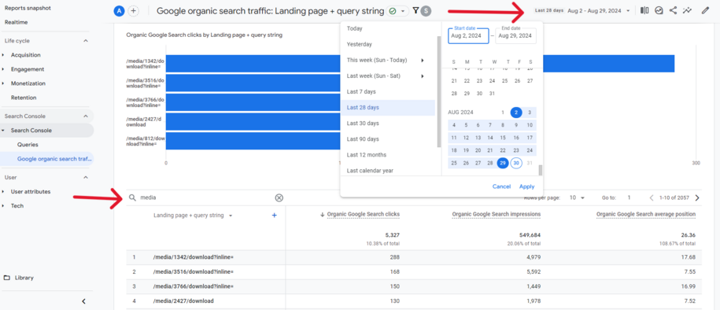Viewport: 720px width, 310px height.
Task: Select August 30 in calendar
Action: [x=516, y=163]
